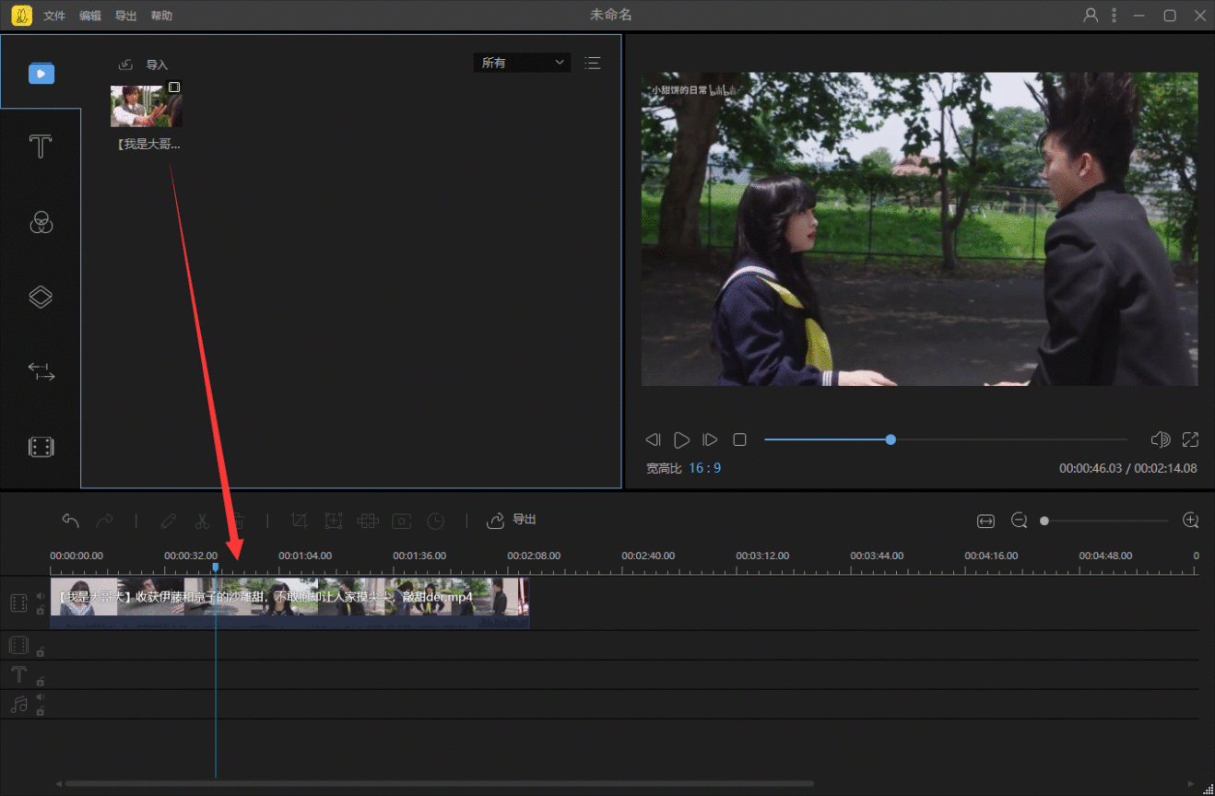The height and width of the screenshot is (796, 1215).
Task: Toggle lock on the text track
Action: point(41,682)
